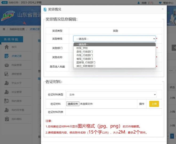Click the 奖惩情况 dialog title icon
This screenshot has height=144, width=176.
[45, 9]
